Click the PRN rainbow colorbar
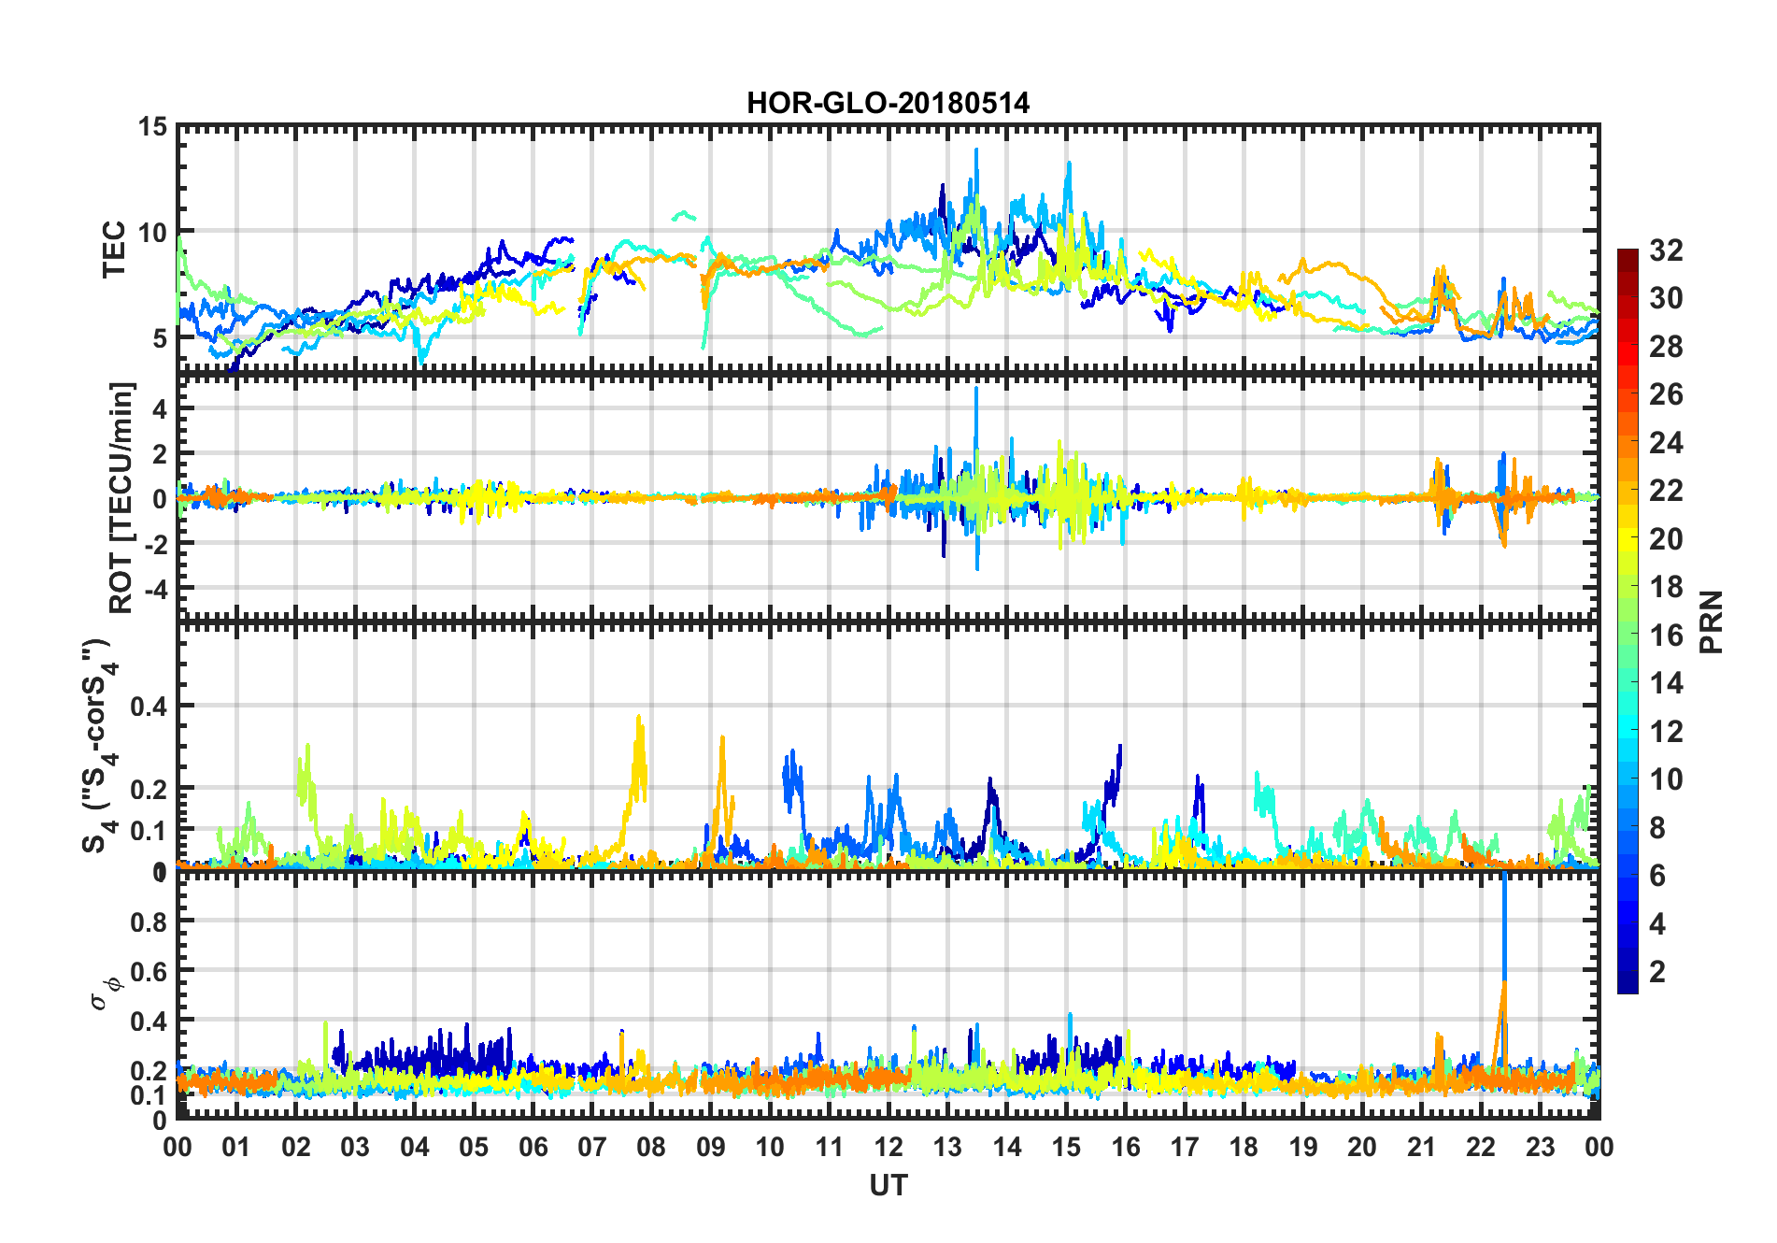 click(1628, 621)
